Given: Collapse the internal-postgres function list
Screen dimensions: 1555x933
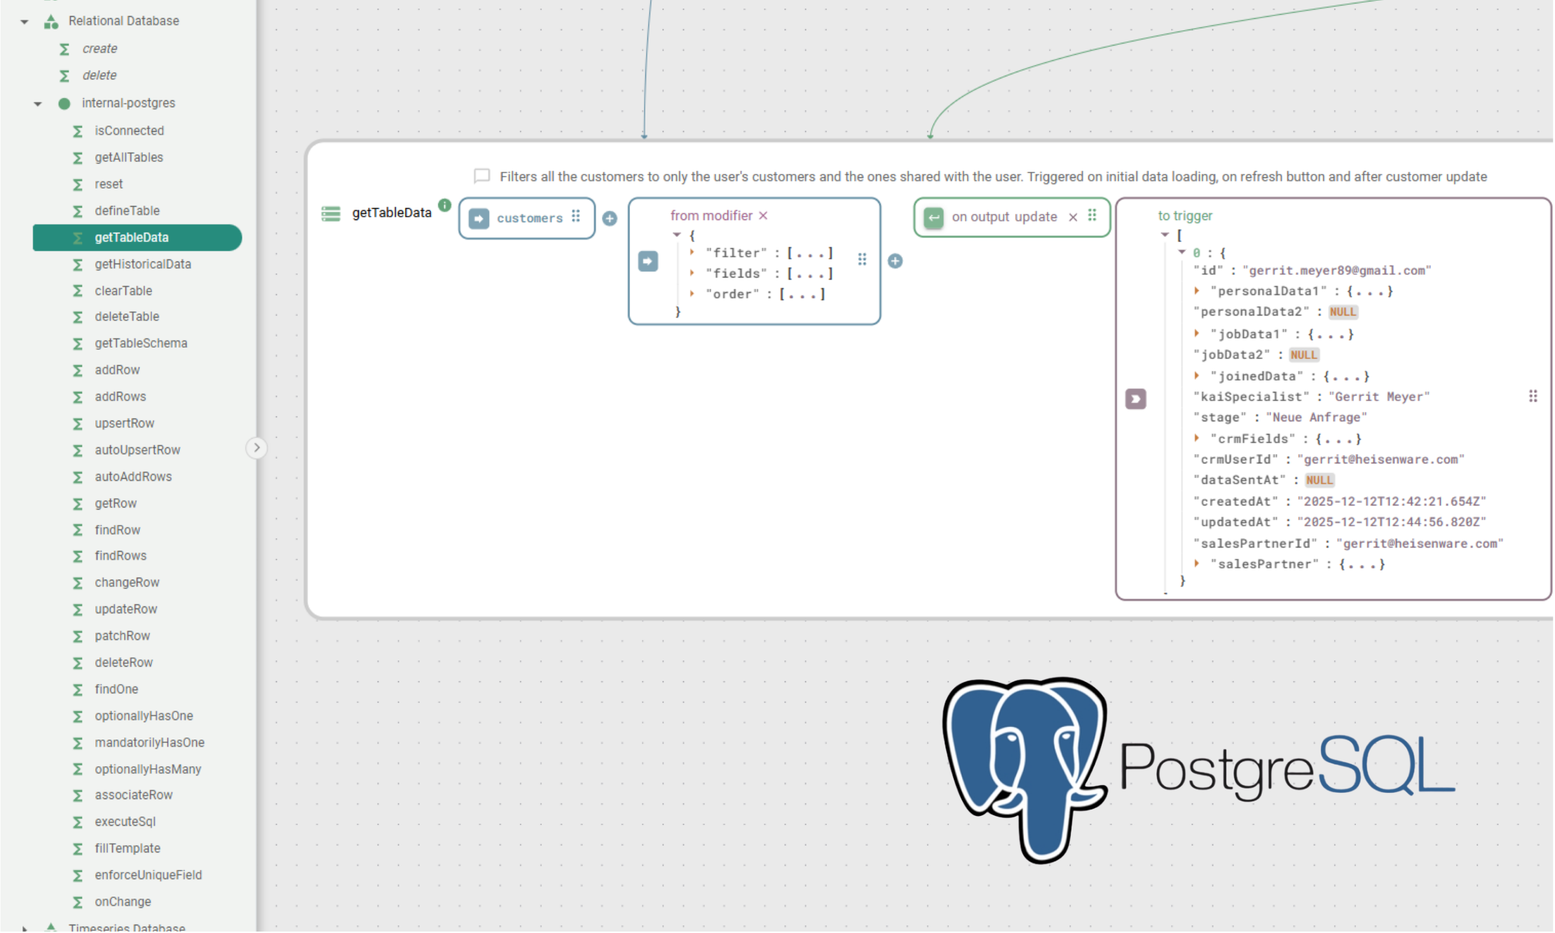Looking at the screenshot, I should [x=38, y=103].
